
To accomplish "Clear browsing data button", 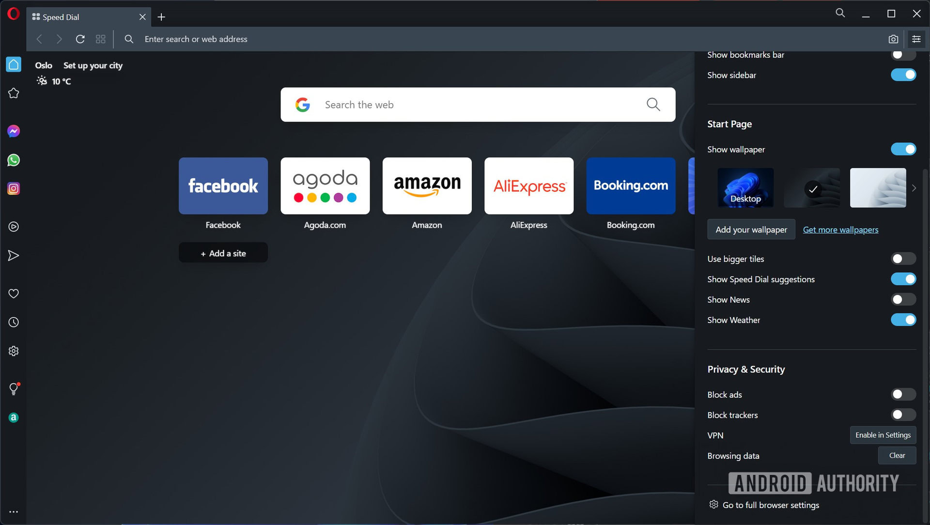I will [898, 455].
